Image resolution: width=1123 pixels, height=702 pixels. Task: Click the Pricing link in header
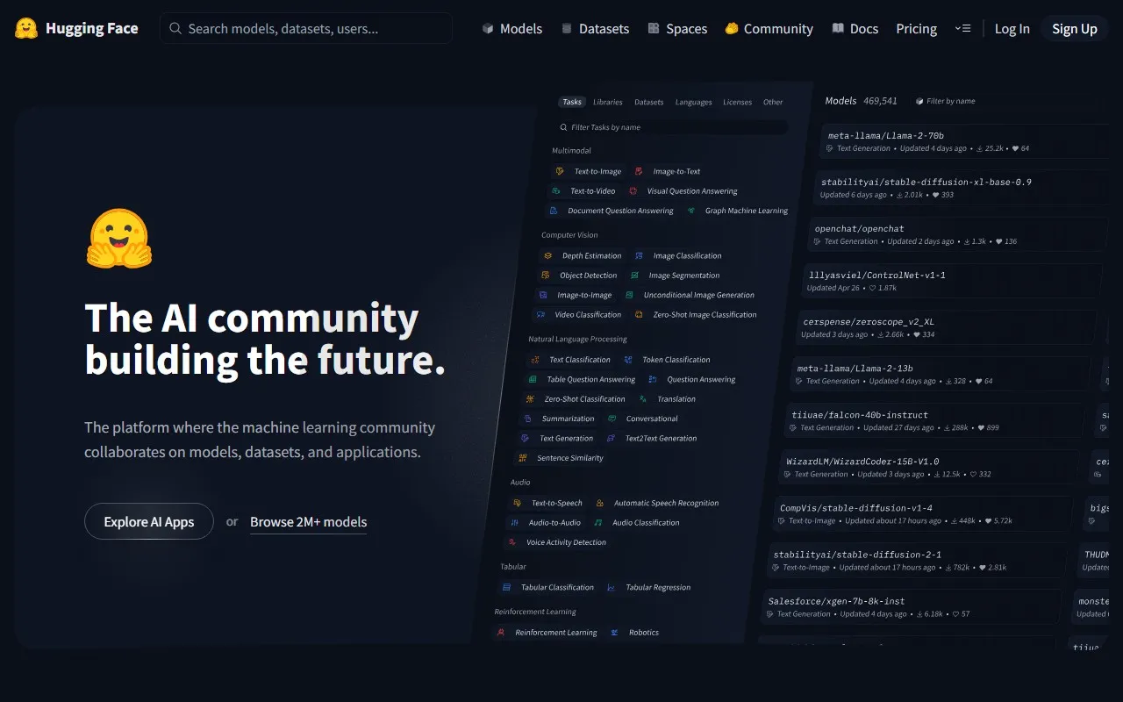tap(916, 29)
